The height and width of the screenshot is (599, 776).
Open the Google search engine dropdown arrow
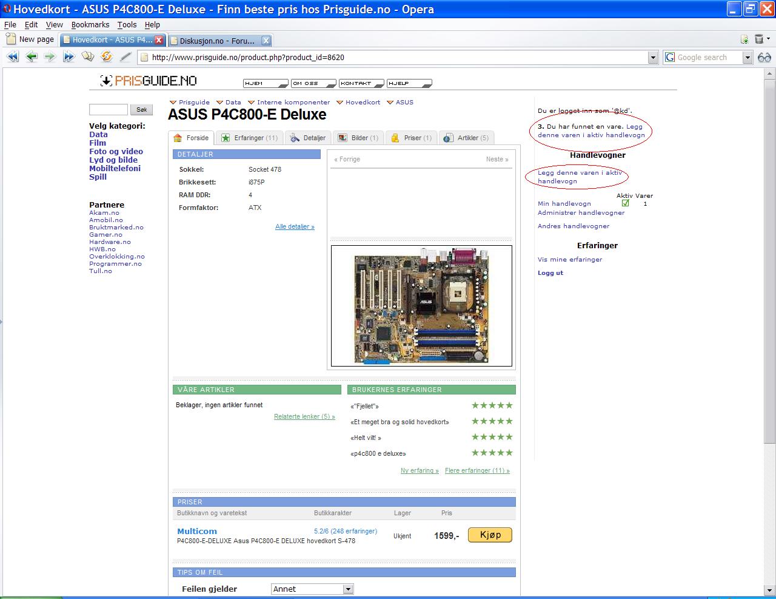point(748,58)
